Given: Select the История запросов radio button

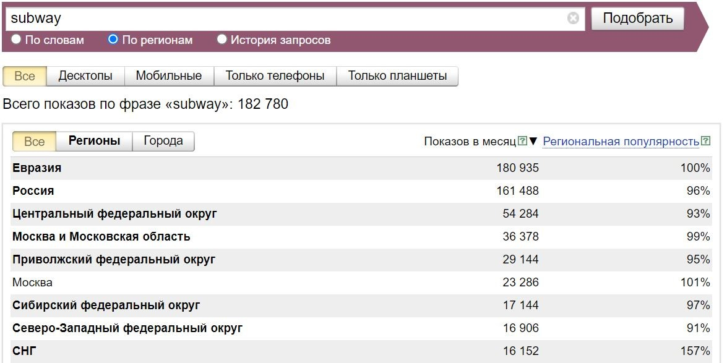Looking at the screenshot, I should (222, 40).
